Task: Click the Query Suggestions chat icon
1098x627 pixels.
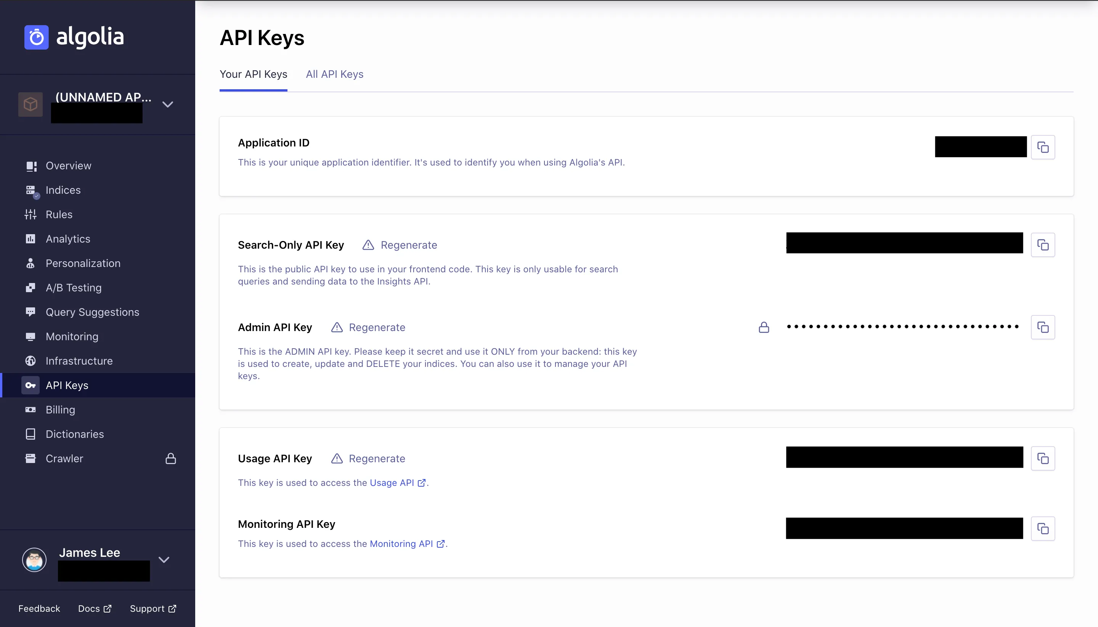Action: coord(30,312)
